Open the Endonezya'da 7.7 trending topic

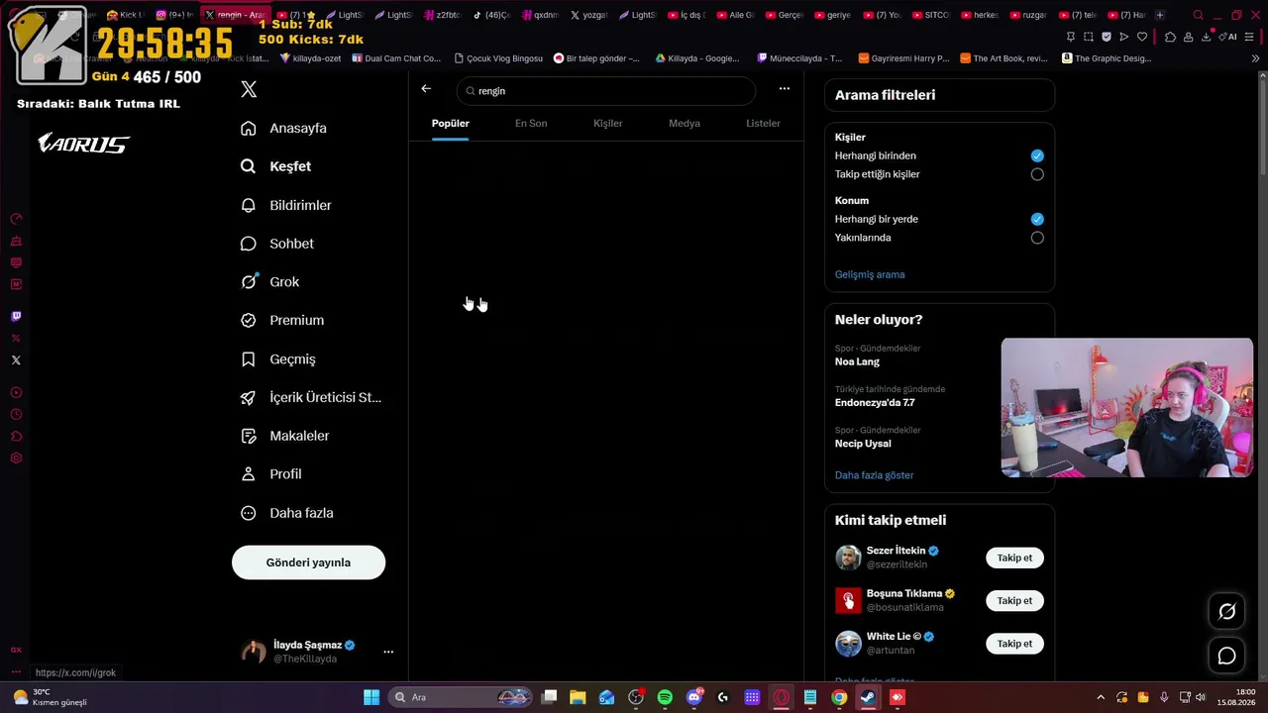[x=875, y=403]
